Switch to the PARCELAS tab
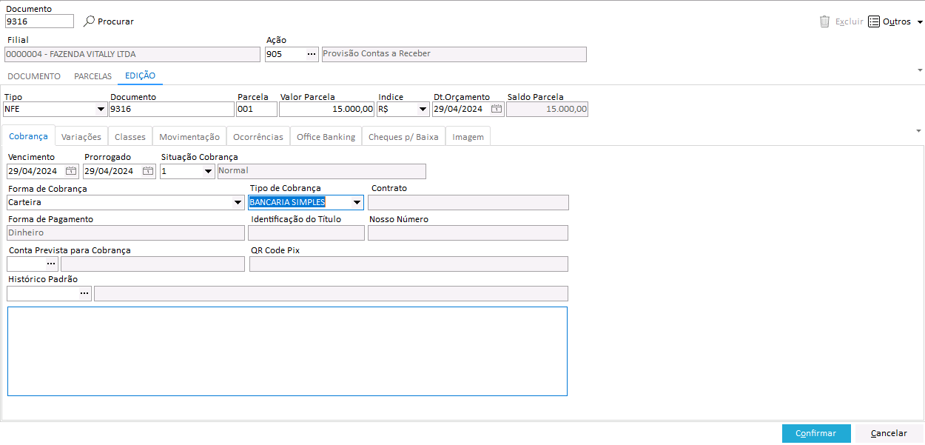Image resolution: width=925 pixels, height=445 pixels. [x=92, y=76]
